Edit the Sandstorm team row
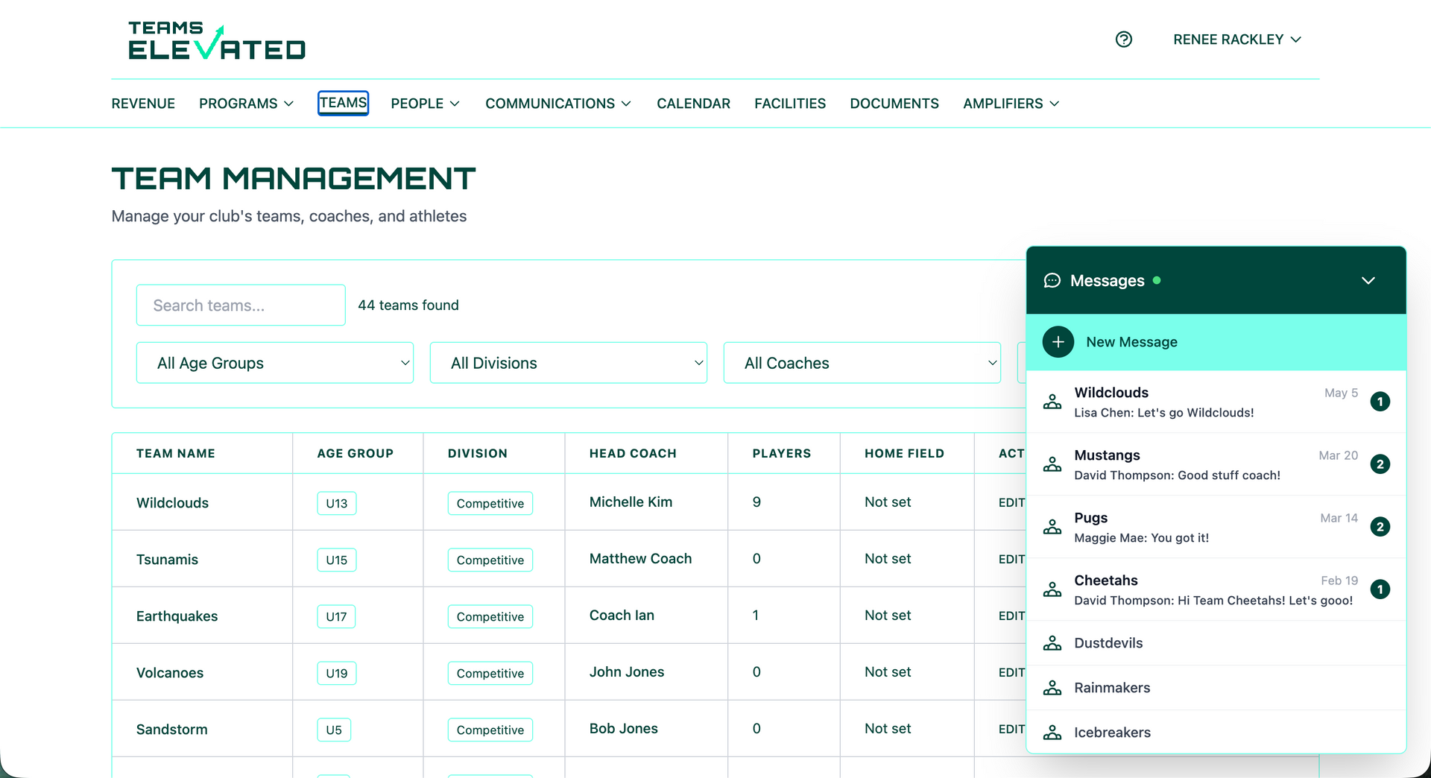 click(x=1011, y=730)
